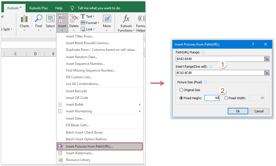Cancel the Insert Pictures dialog

coord(259,111)
